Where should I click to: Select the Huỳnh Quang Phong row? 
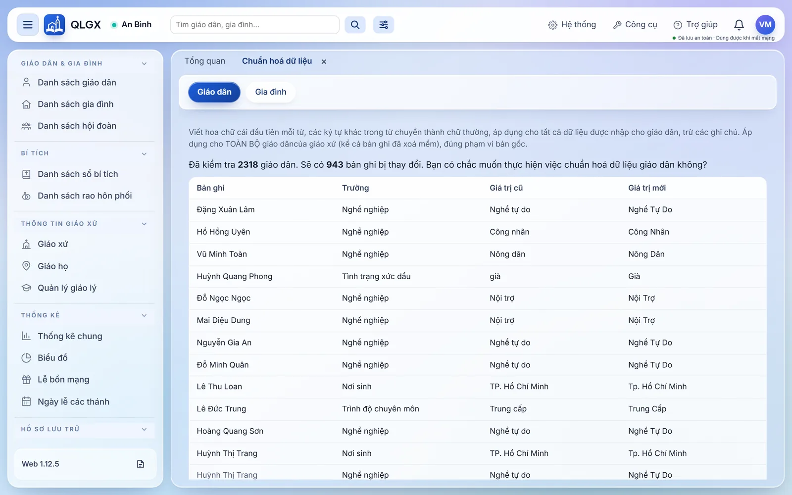(x=477, y=276)
